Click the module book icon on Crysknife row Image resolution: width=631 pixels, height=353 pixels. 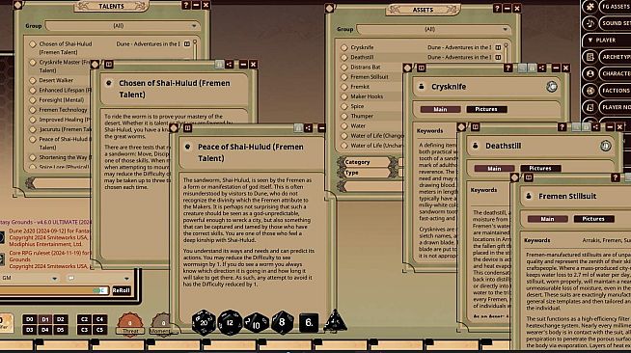pyautogui.click(x=498, y=47)
